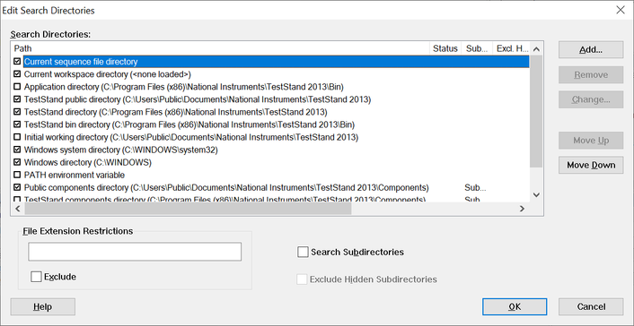Uncheck Current workspace directory checkbox
This screenshot has width=634, height=326.
click(x=17, y=74)
